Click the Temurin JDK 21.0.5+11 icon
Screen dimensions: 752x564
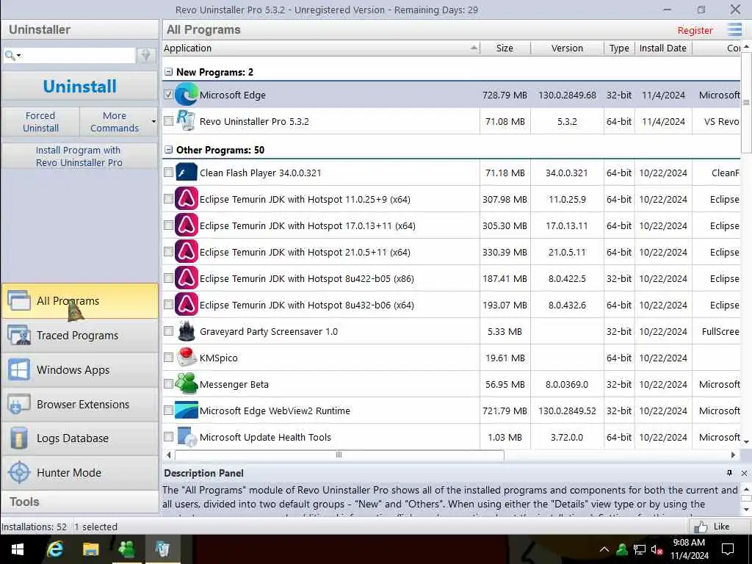coord(186,252)
